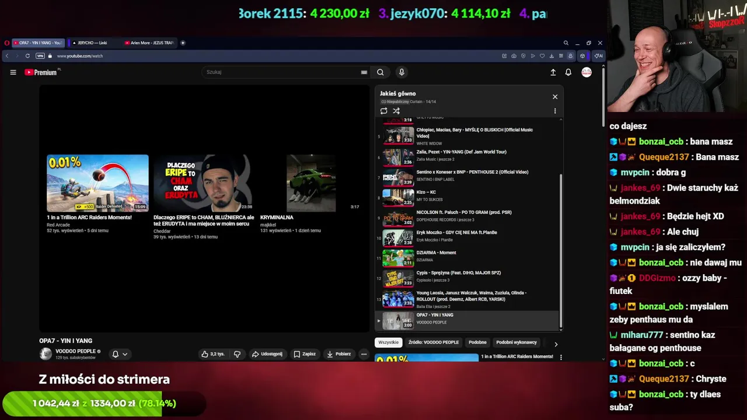Click the address bar URL youtube.com/watch

80,56
